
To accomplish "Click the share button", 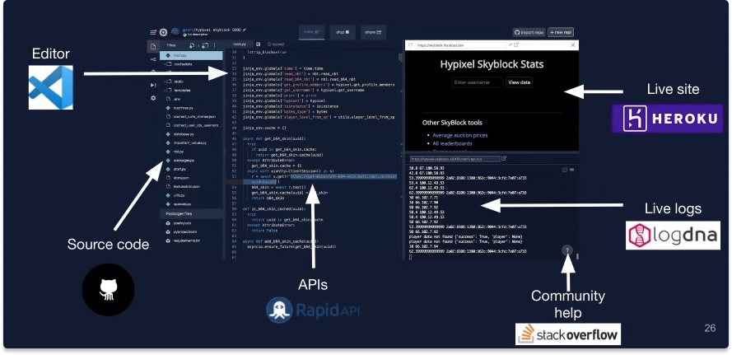I will (373, 32).
